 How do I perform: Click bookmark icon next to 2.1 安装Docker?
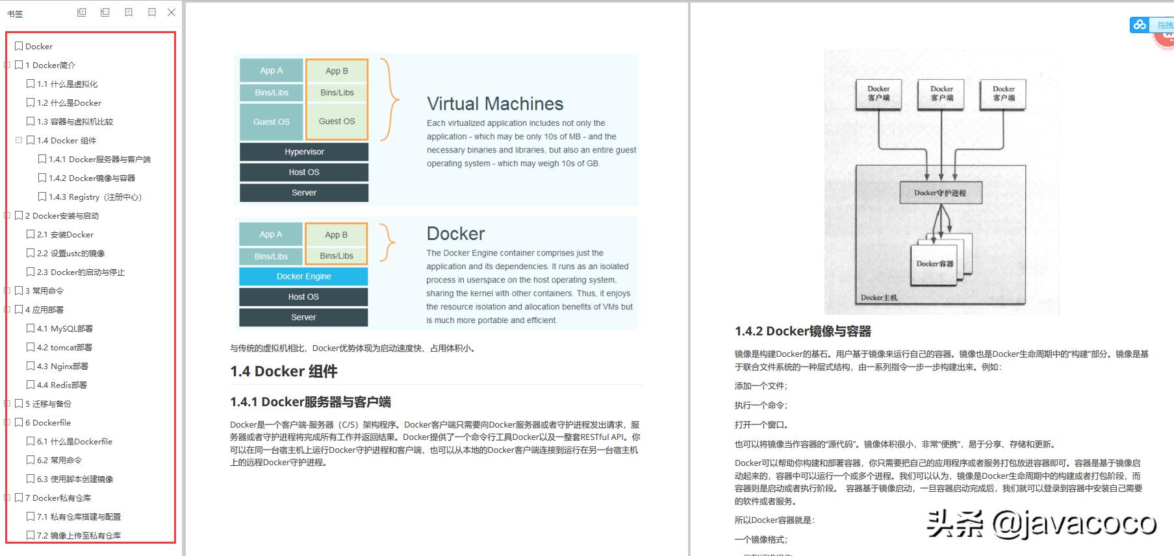click(31, 234)
